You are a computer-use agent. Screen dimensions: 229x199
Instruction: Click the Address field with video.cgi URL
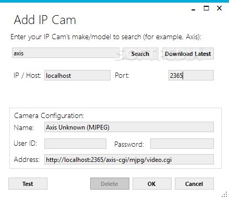point(129,159)
